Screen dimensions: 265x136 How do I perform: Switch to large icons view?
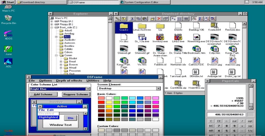tap(173, 19)
